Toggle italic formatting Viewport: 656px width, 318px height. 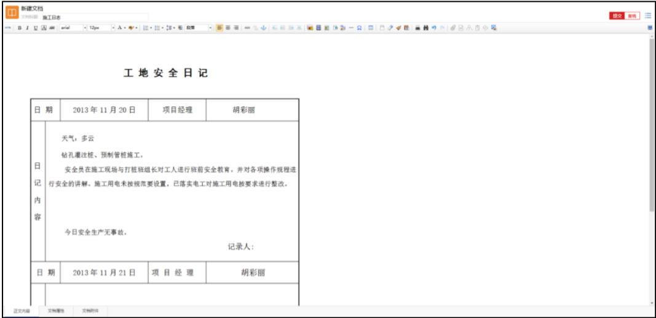coord(27,28)
